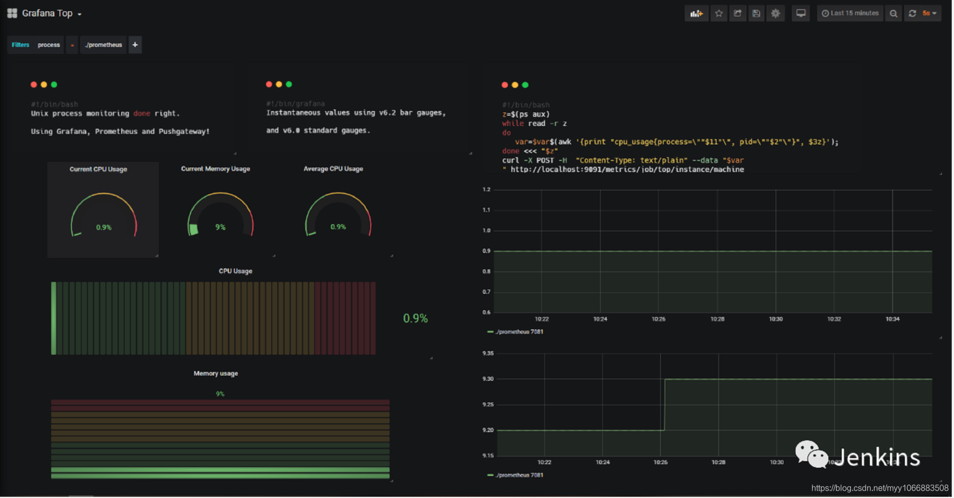Image resolution: width=954 pixels, height=498 pixels.
Task: Click the large 0.9% CPU Usage value
Action: point(416,318)
